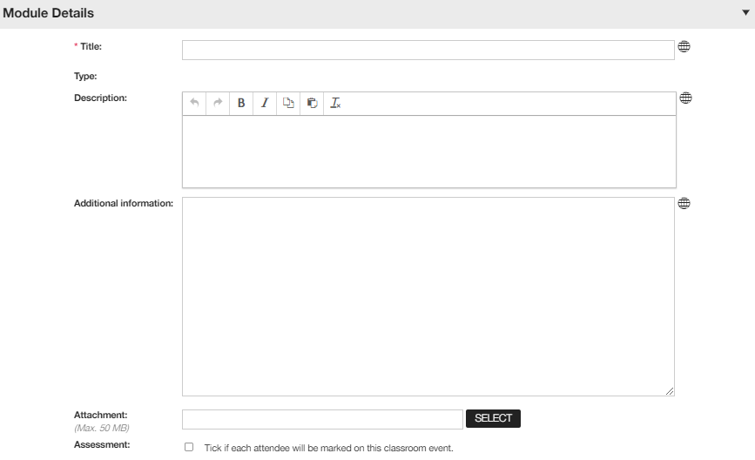Screen dimensions: 755x460
Task: Open translation globe next to Title field
Action: (x=684, y=47)
